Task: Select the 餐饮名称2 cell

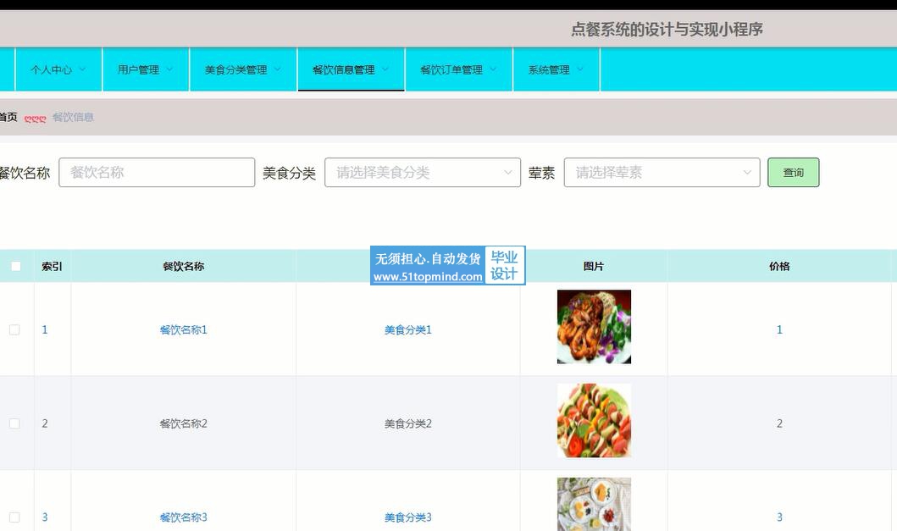Action: coord(184,423)
